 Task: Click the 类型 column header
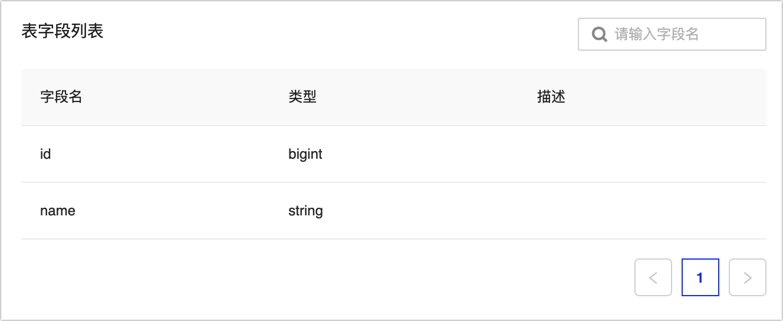tap(302, 97)
